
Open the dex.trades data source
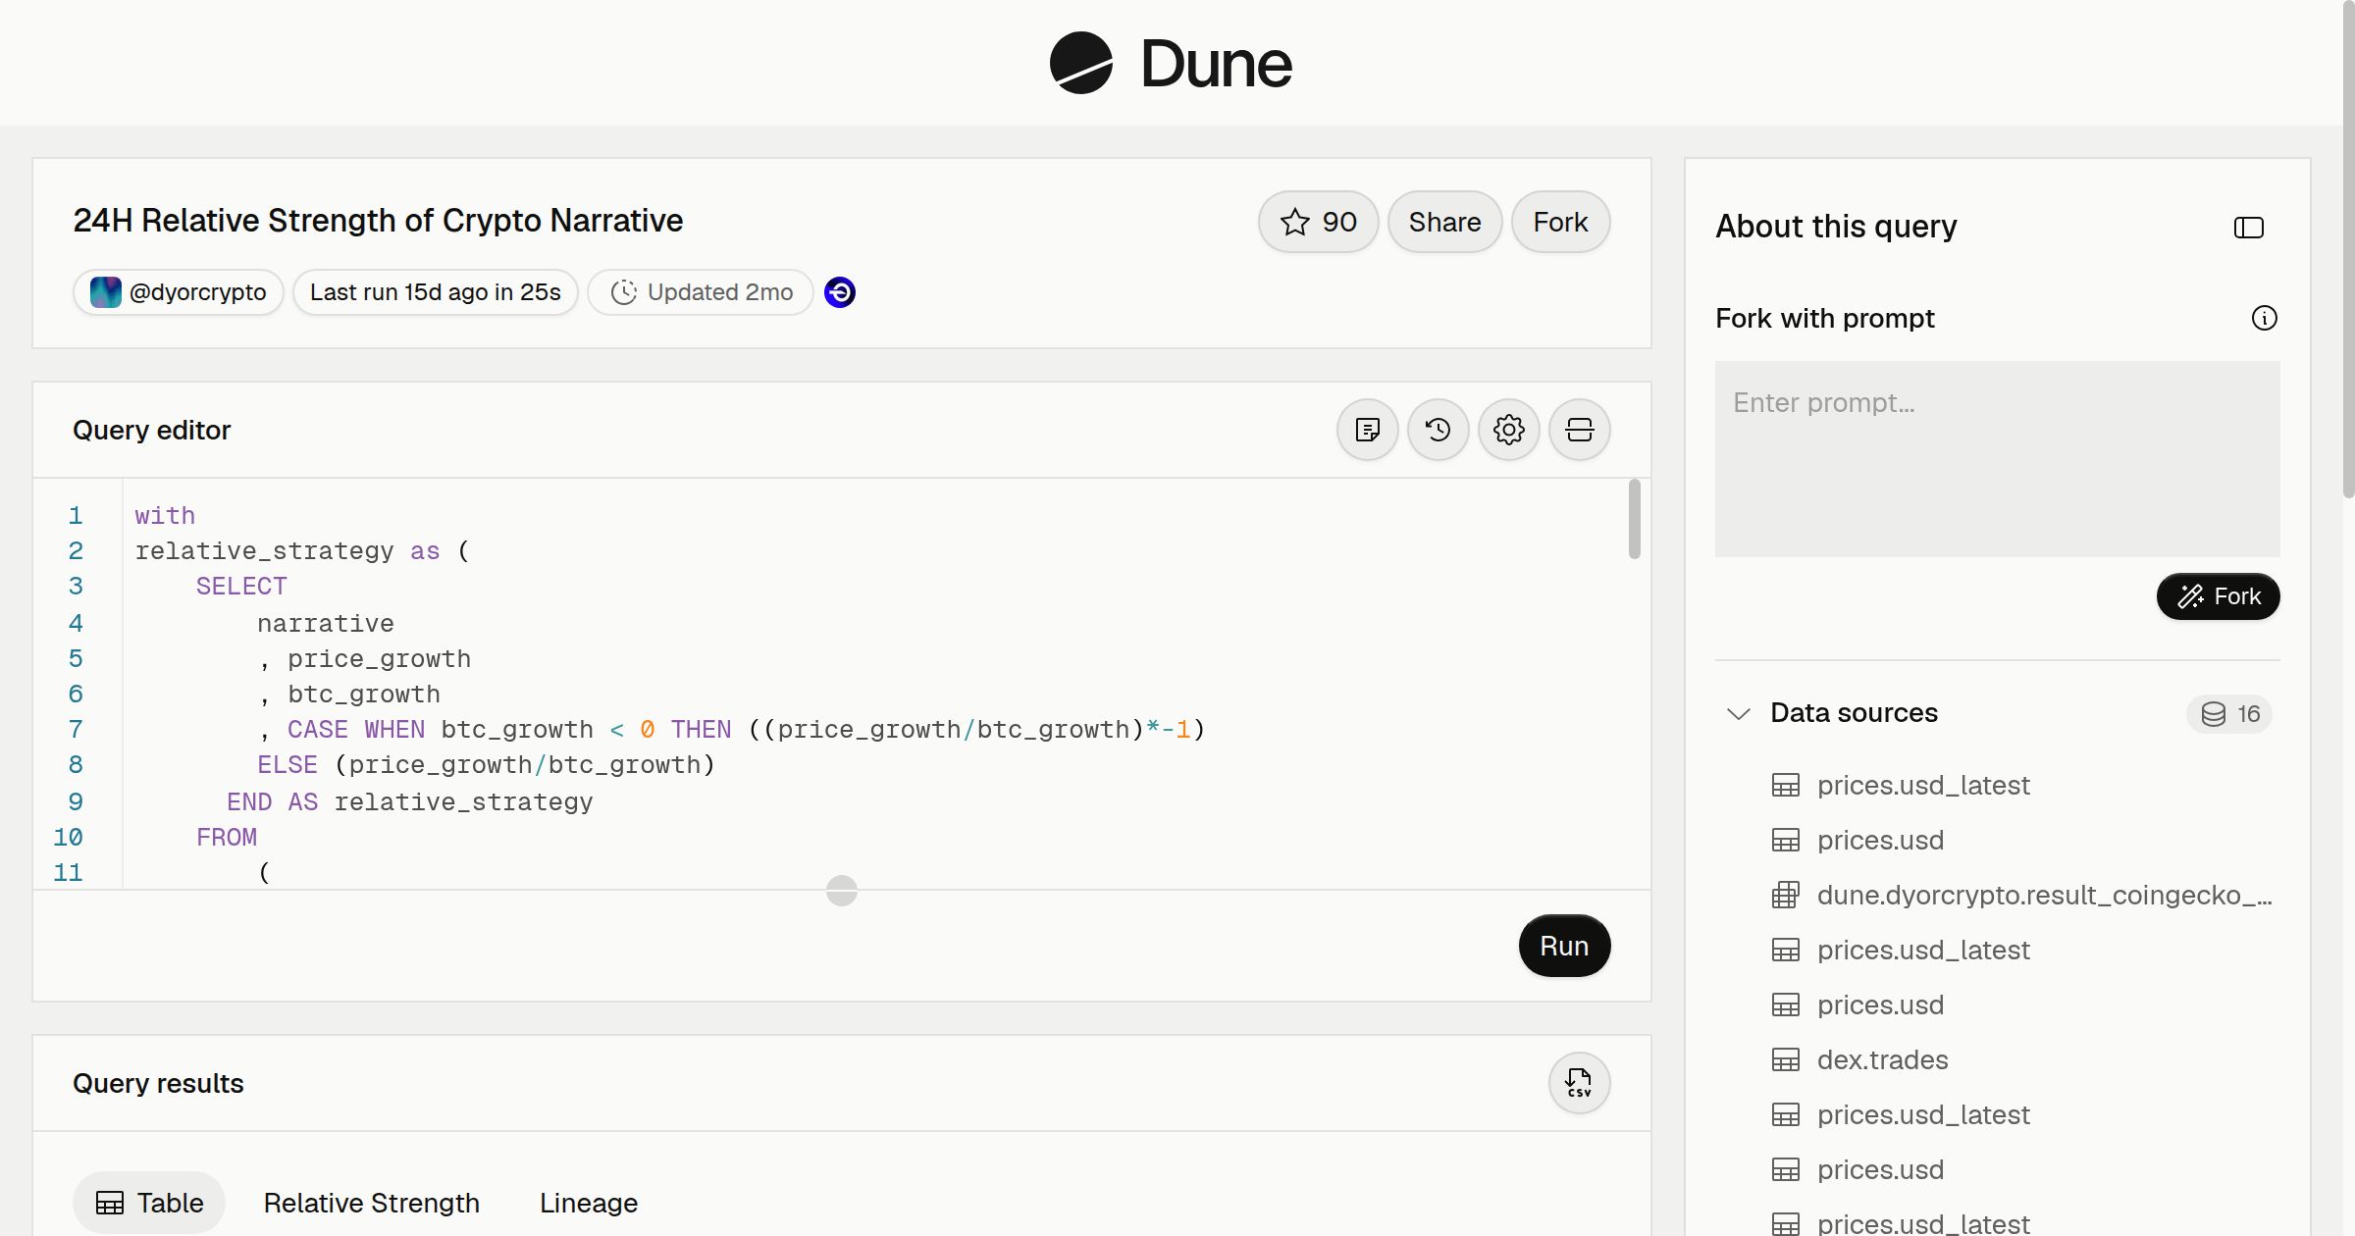[1882, 1059]
